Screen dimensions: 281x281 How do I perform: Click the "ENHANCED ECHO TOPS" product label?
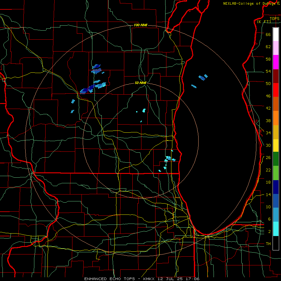pos(110,279)
